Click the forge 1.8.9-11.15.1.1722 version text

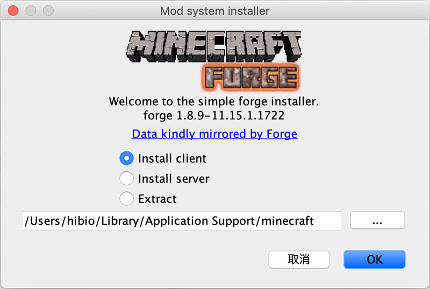click(x=214, y=115)
